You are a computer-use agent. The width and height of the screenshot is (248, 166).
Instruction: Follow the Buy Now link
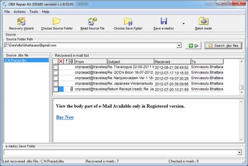65,117
